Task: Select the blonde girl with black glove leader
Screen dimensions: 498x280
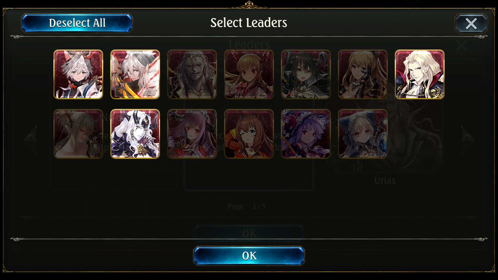Action: click(363, 74)
